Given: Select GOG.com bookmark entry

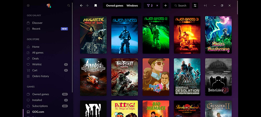Looking at the screenshot, I should tap(38, 112).
